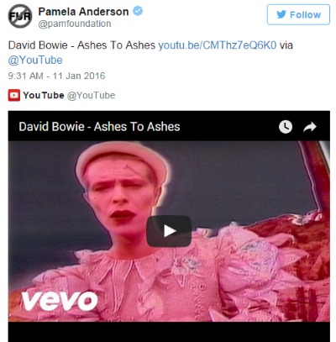336x342 pixels.
Task: Click the red YouTube logo icon
Action: tap(14, 95)
